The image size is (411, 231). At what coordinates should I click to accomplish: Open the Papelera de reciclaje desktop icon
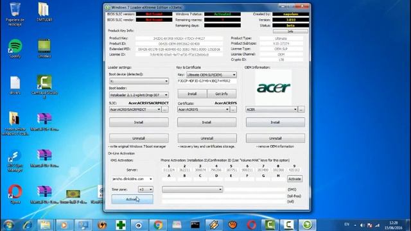[15, 13]
